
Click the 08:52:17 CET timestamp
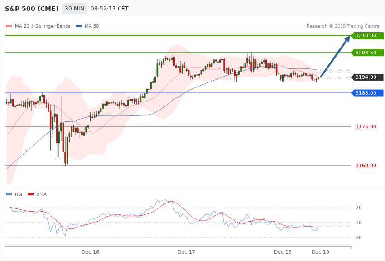coord(110,9)
